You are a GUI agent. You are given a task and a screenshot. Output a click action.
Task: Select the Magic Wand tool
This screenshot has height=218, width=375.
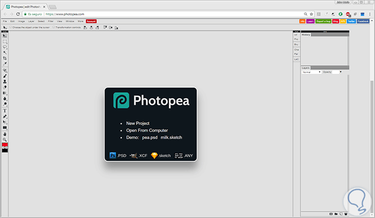click(x=5, y=53)
